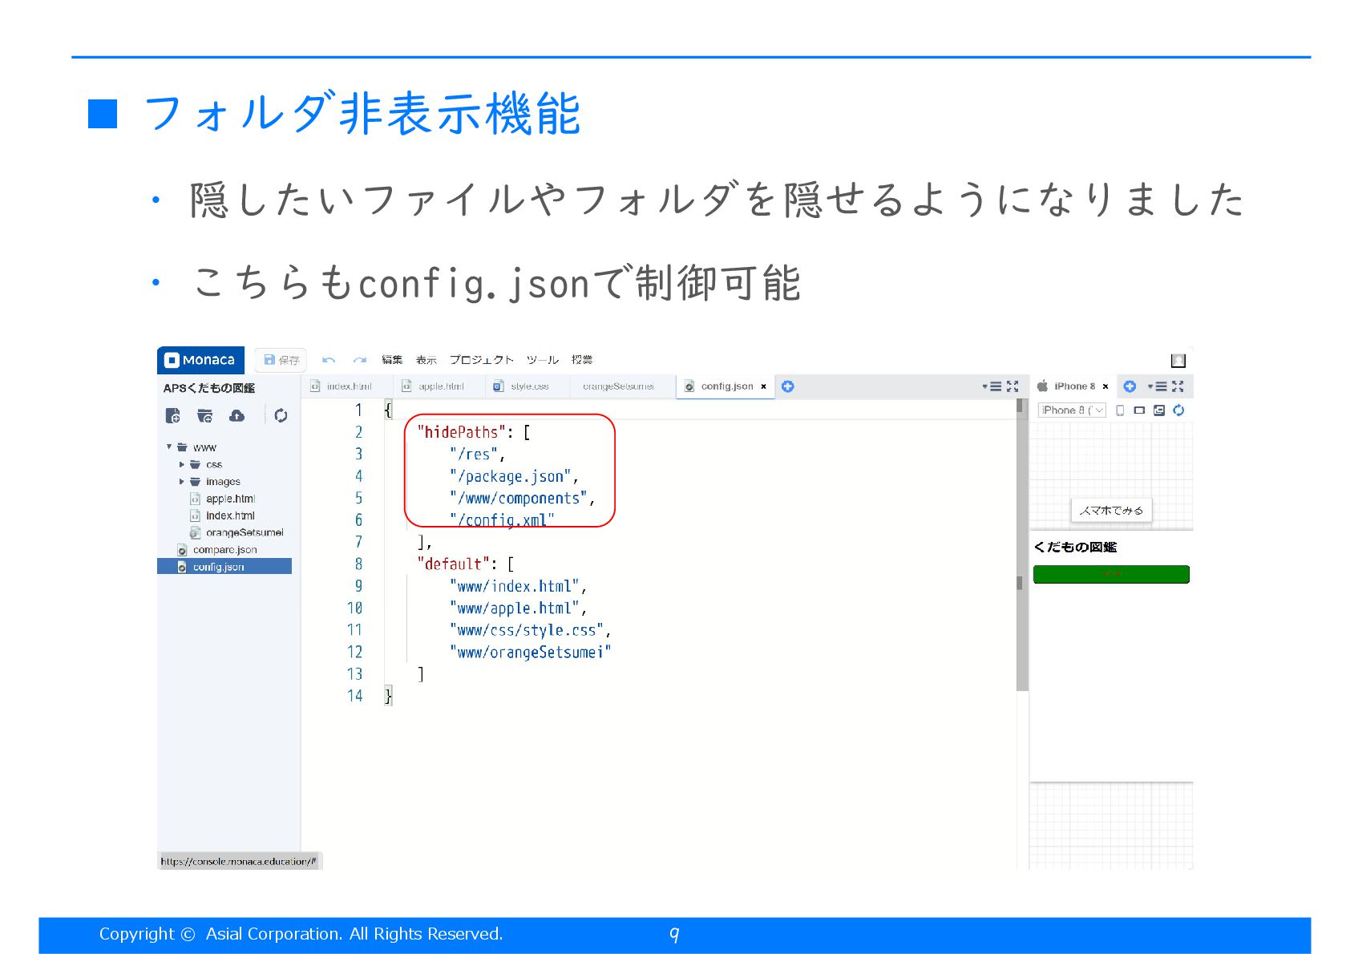The image size is (1350, 954).
Task: Open the 授業 menu
Action: [x=582, y=360]
